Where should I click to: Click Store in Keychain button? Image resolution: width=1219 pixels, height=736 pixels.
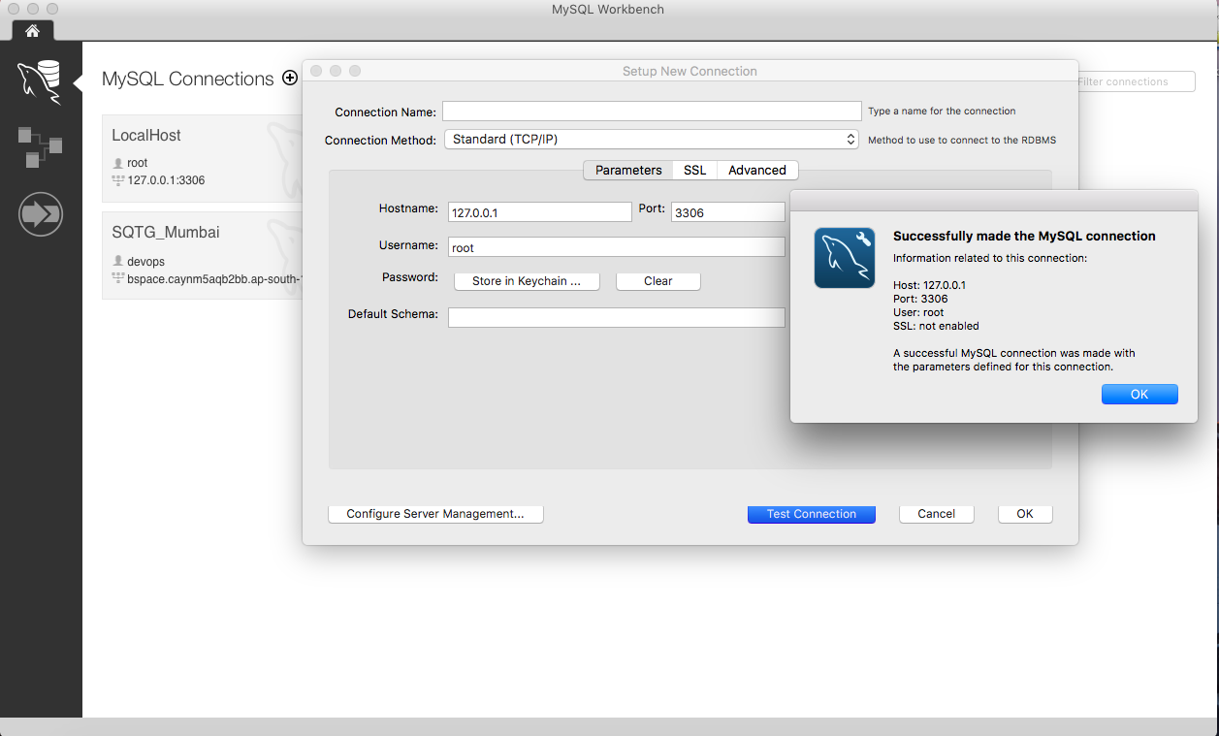(x=527, y=281)
